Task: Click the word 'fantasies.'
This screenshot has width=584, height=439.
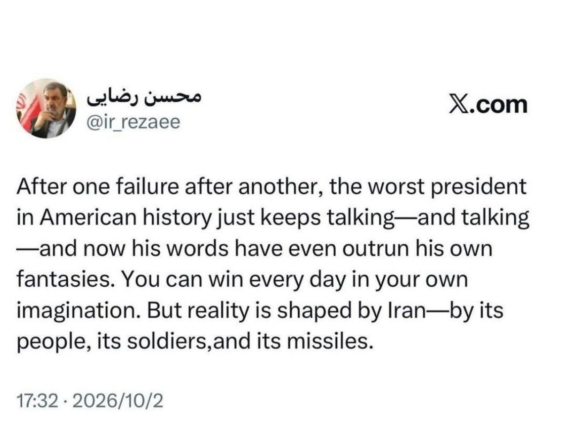Action: pyautogui.click(x=65, y=279)
